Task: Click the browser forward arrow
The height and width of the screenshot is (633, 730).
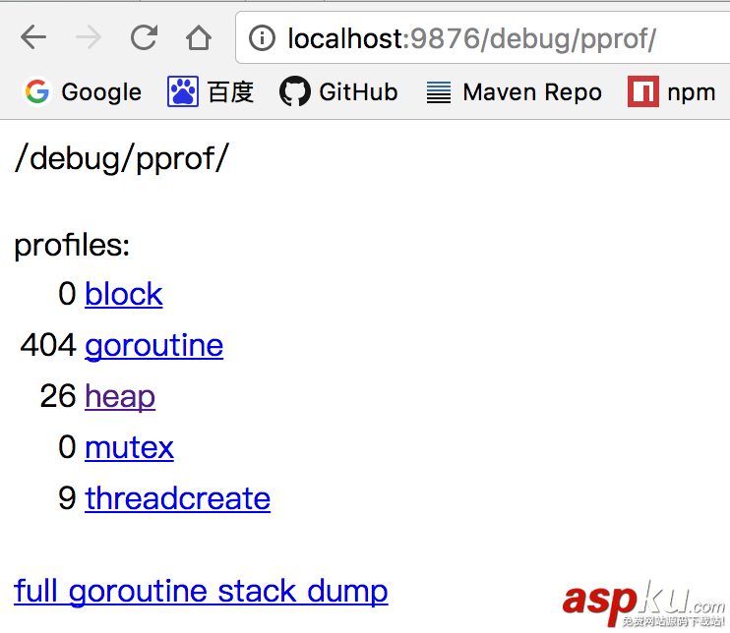Action: coord(89,38)
